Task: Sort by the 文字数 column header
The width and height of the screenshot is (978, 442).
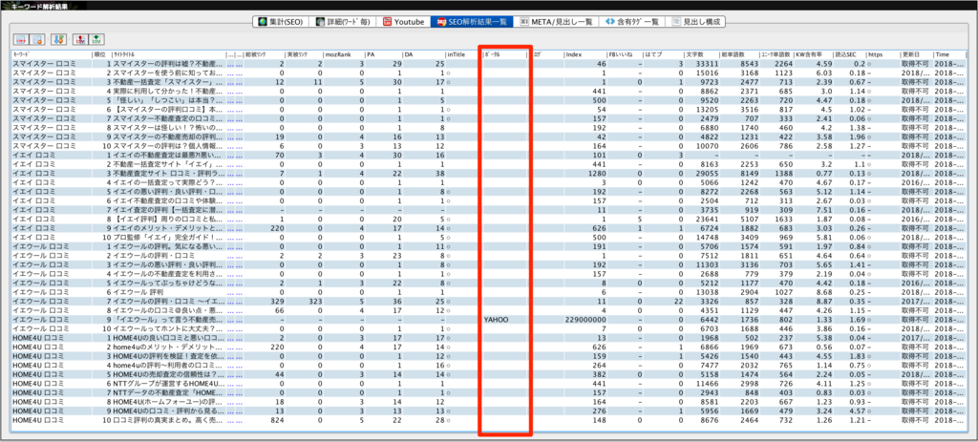Action: pyautogui.click(x=701, y=54)
